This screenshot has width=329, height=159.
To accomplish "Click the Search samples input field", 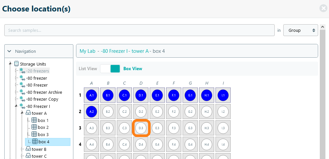I will (139, 30).
